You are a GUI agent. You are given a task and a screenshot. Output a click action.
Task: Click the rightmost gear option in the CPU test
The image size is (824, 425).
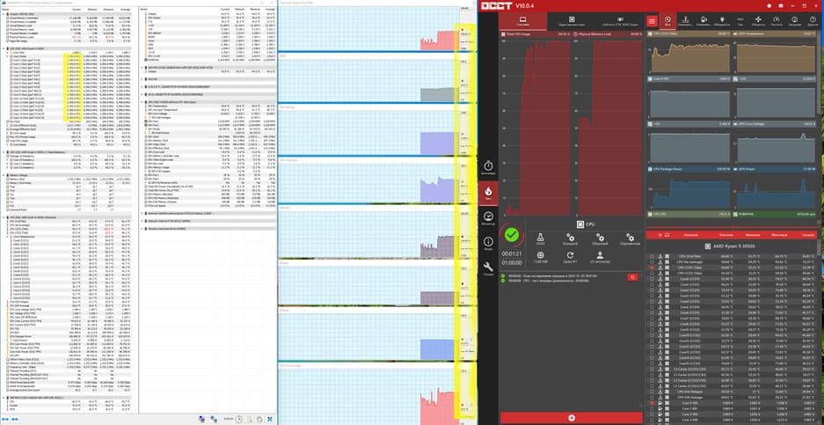630,239
